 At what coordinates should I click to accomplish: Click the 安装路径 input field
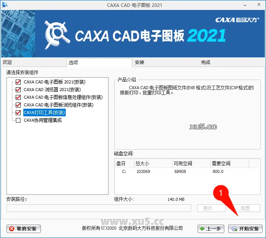tap(99, 208)
